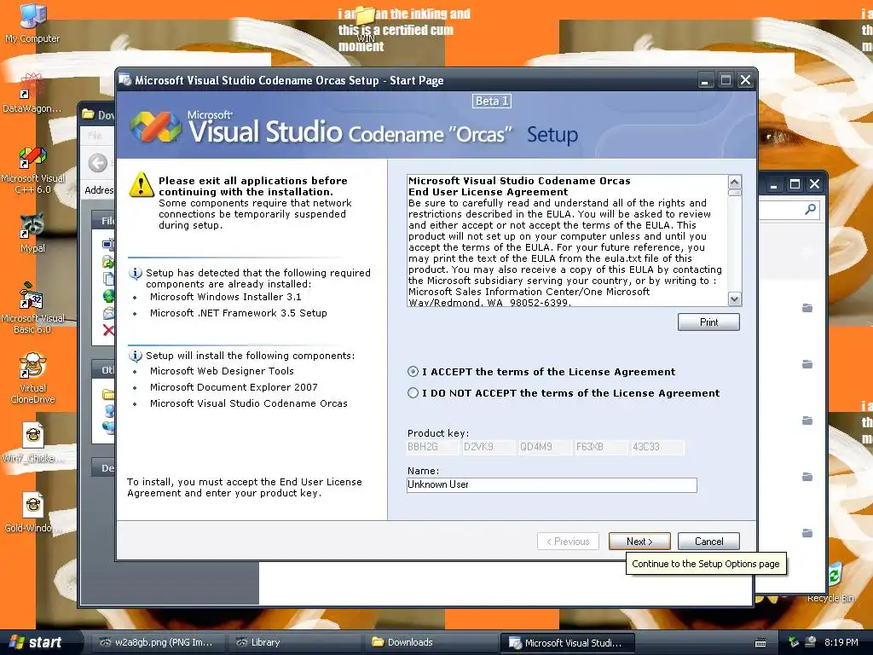Click the disabled Previous button
The width and height of the screenshot is (873, 655).
point(568,542)
